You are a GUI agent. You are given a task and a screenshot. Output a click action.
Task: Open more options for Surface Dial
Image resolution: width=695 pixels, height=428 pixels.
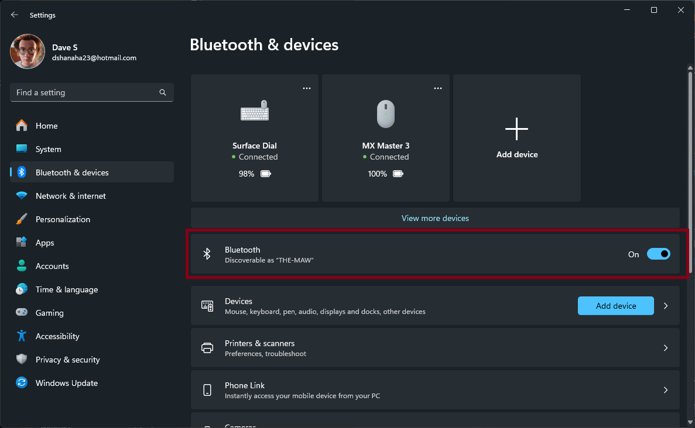coord(307,88)
